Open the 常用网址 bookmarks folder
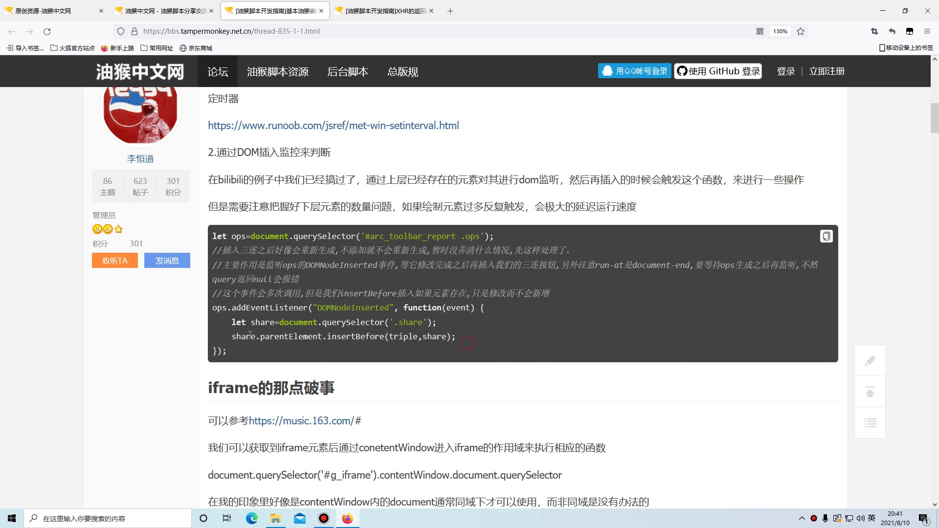This screenshot has width=939, height=528. pyautogui.click(x=157, y=48)
